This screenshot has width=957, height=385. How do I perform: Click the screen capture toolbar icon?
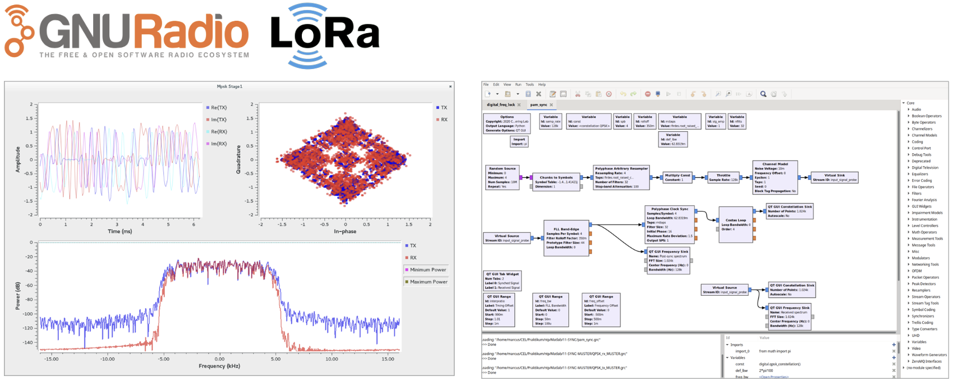click(x=563, y=94)
